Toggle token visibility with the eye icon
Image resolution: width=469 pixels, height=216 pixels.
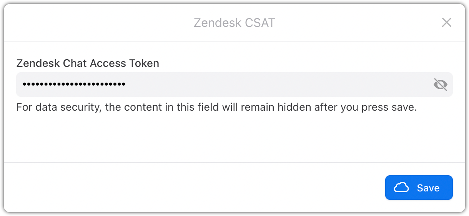click(x=440, y=84)
